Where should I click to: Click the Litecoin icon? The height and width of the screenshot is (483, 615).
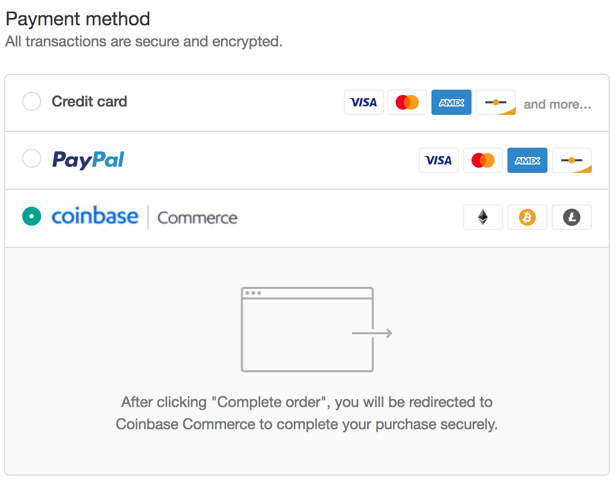(572, 217)
